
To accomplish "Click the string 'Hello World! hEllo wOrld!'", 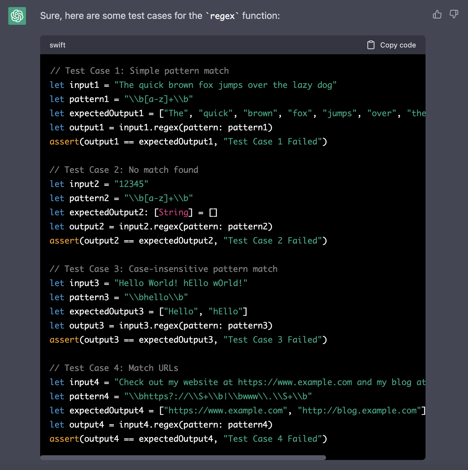I will coord(181,283).
